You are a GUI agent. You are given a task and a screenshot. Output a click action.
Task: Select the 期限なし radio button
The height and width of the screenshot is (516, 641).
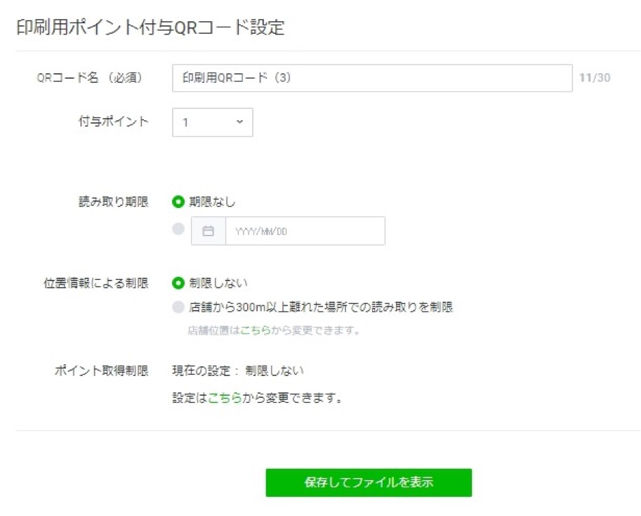click(178, 202)
